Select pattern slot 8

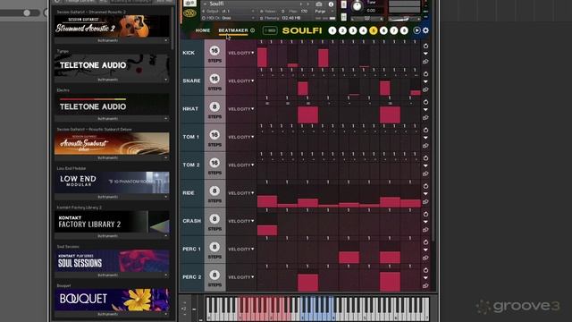(x=404, y=30)
